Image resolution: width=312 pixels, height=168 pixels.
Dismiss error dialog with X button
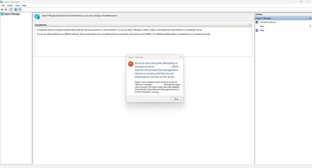click(x=181, y=57)
